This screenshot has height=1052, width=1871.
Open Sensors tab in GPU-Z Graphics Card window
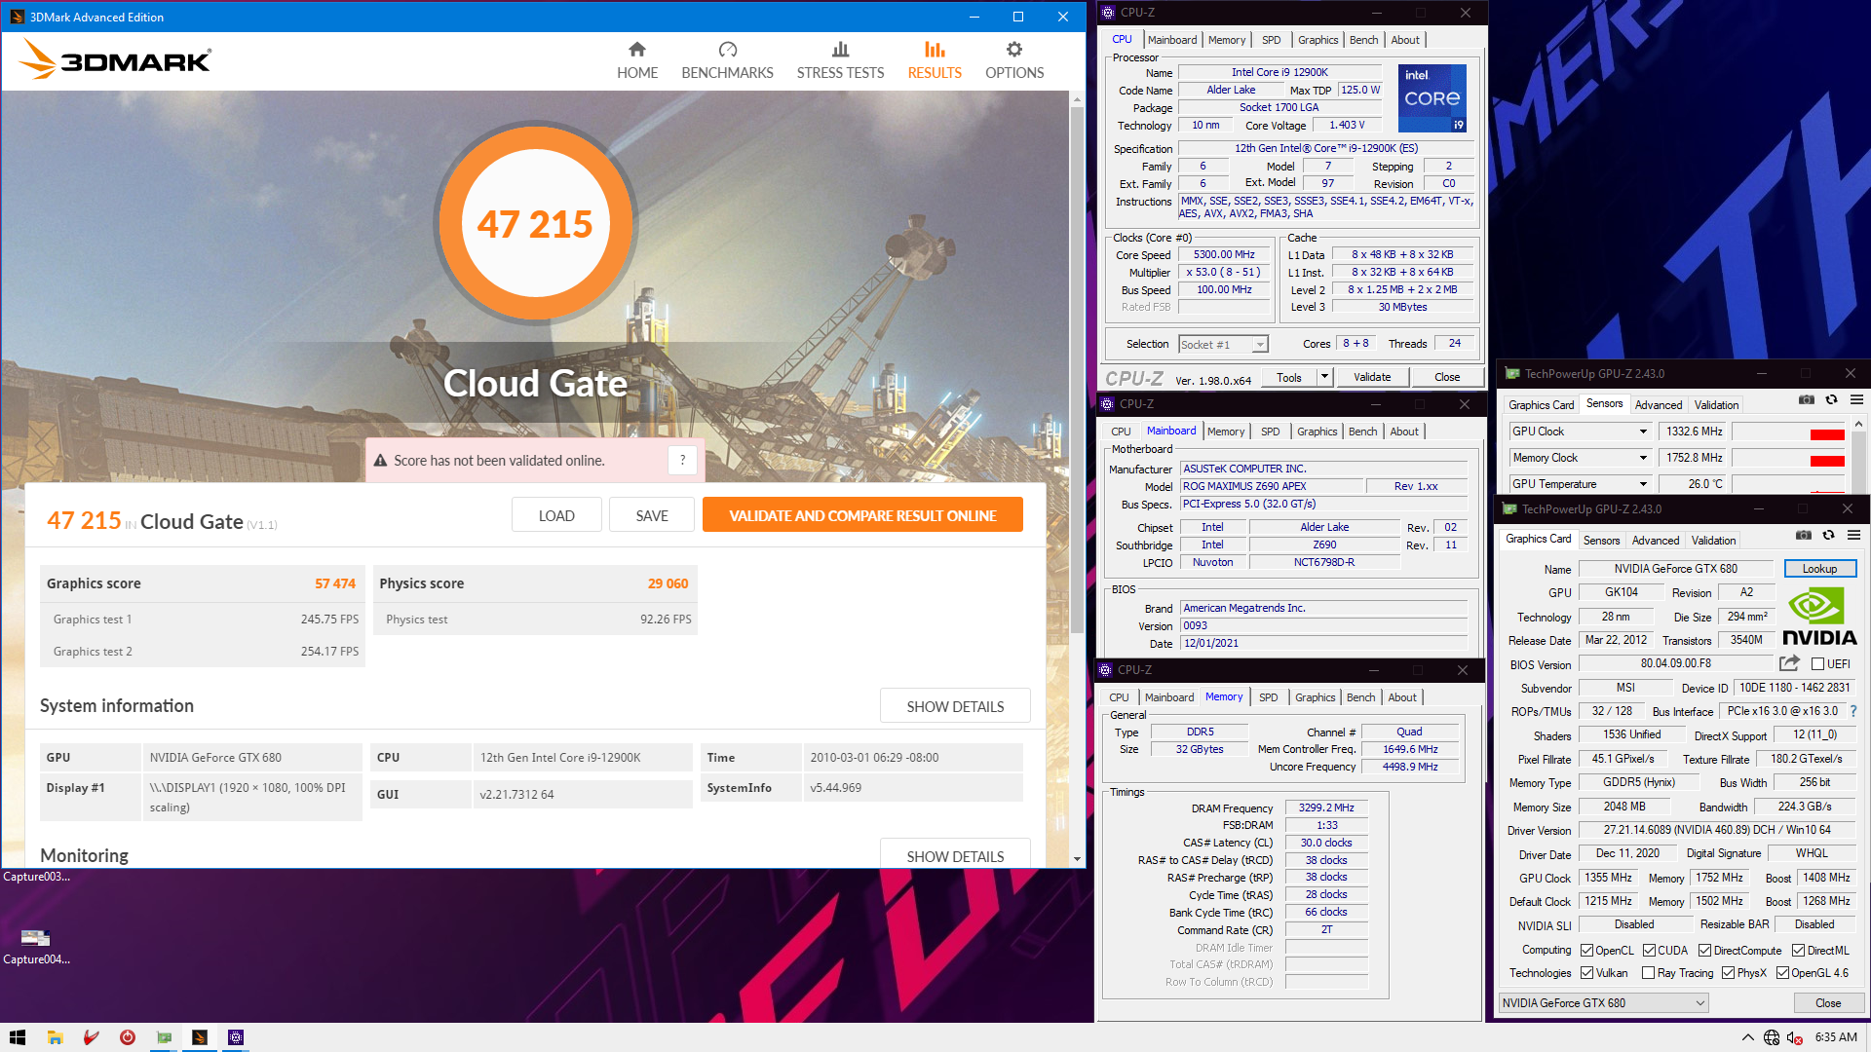coord(1601,541)
